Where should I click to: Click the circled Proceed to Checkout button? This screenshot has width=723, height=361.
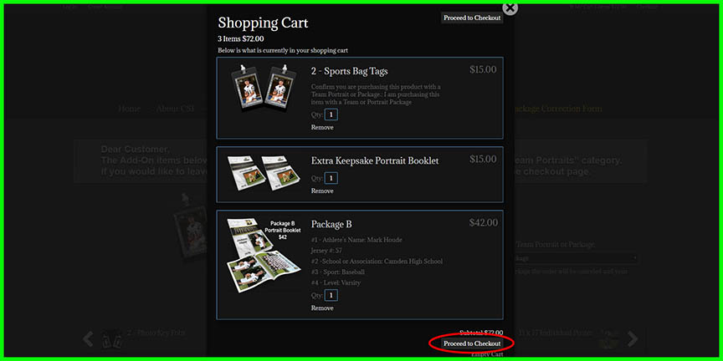tap(472, 343)
